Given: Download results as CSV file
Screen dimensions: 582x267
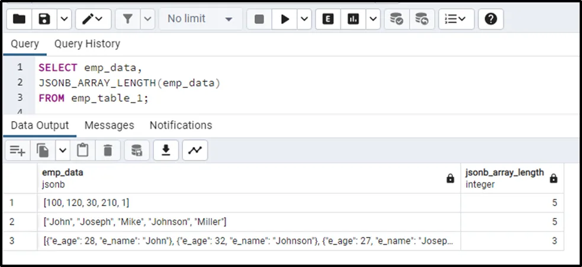Looking at the screenshot, I should click(x=166, y=151).
